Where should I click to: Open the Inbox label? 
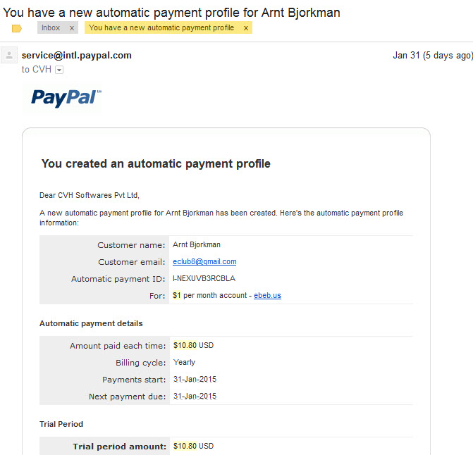(x=51, y=28)
